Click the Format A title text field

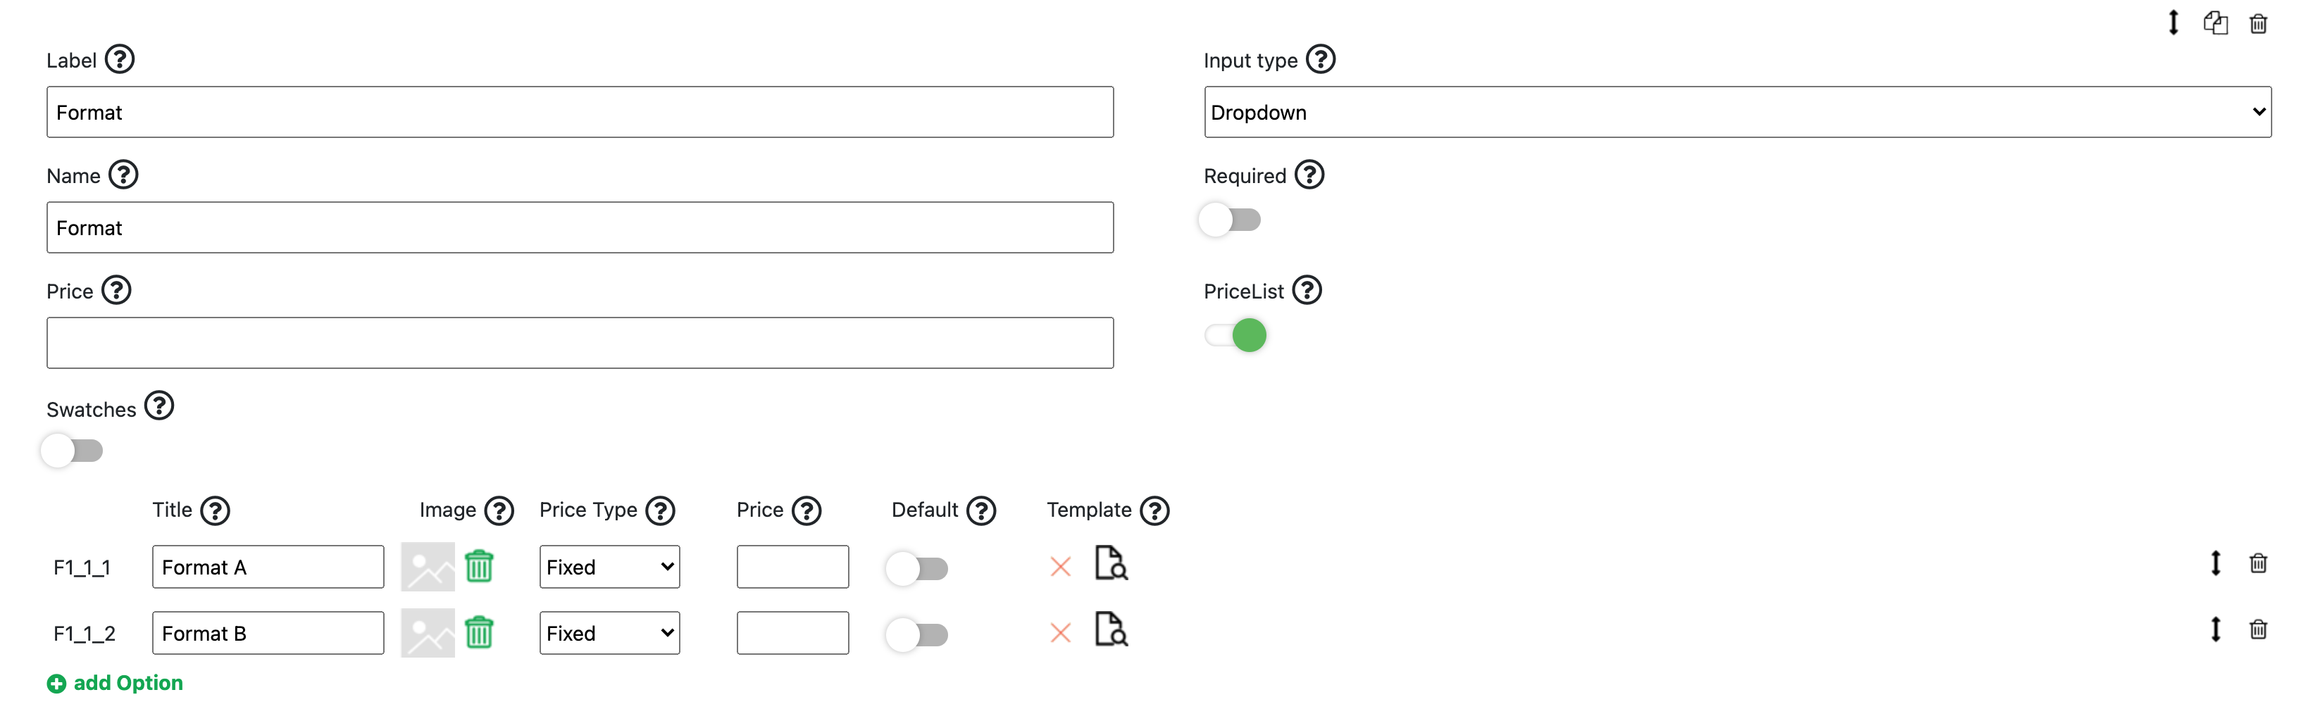268,567
